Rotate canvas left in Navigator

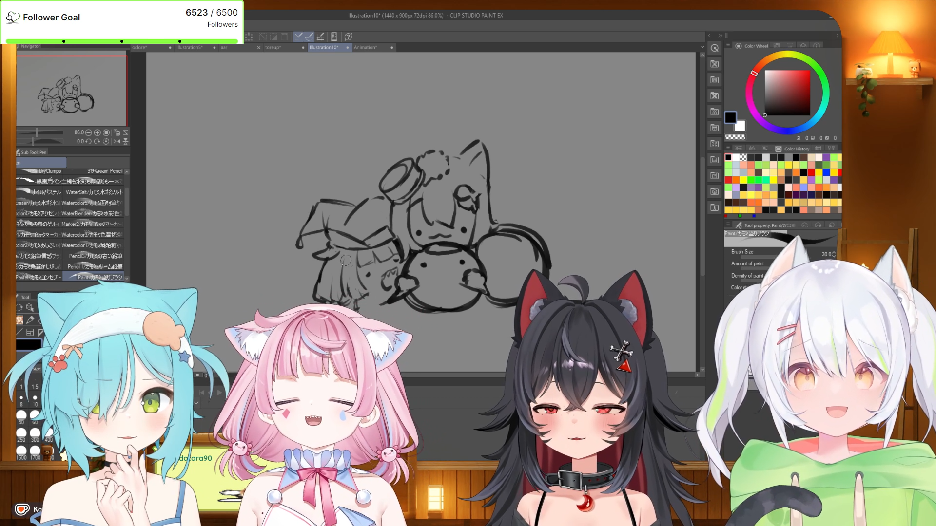89,141
